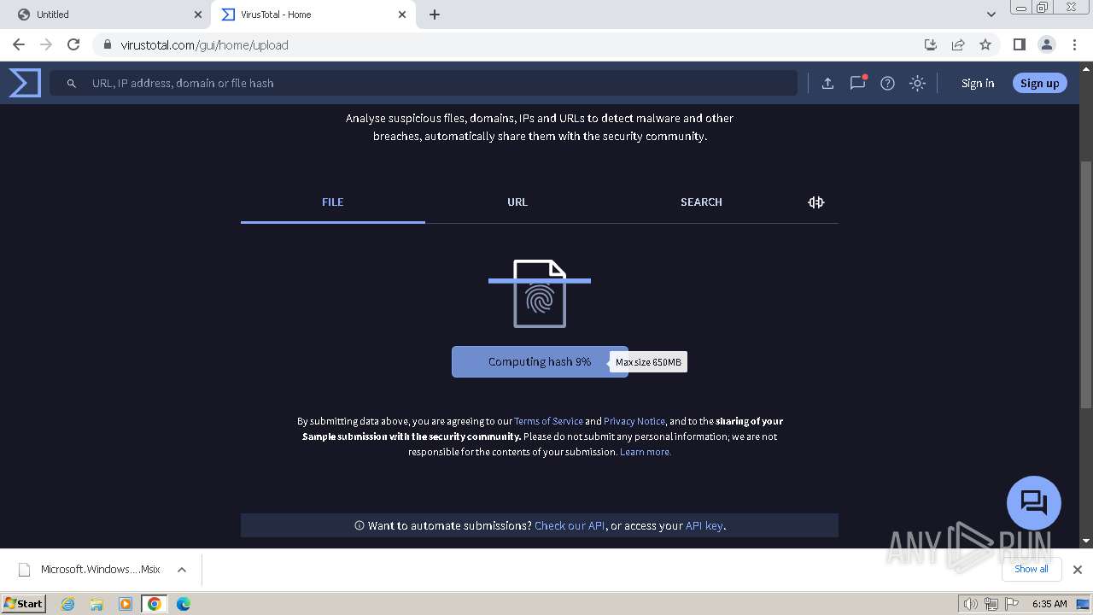Open Chrome three-dot menu
The width and height of the screenshot is (1093, 615).
[1074, 44]
